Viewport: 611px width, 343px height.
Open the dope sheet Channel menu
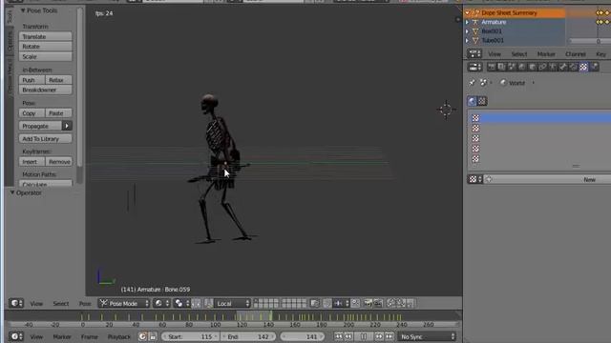pos(576,54)
